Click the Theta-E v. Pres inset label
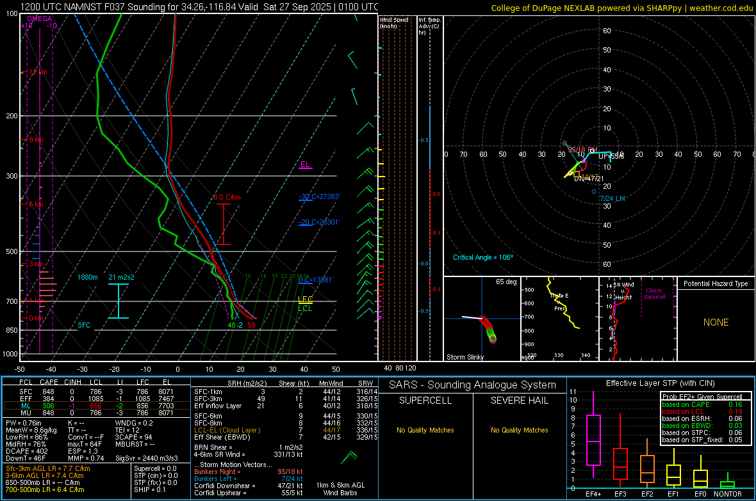This screenshot has width=756, height=501. pyautogui.click(x=559, y=302)
